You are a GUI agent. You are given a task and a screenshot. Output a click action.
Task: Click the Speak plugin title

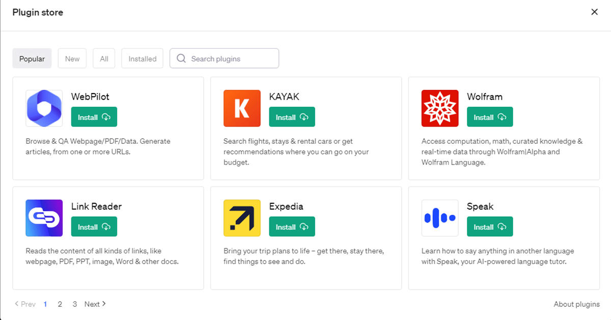tap(480, 206)
